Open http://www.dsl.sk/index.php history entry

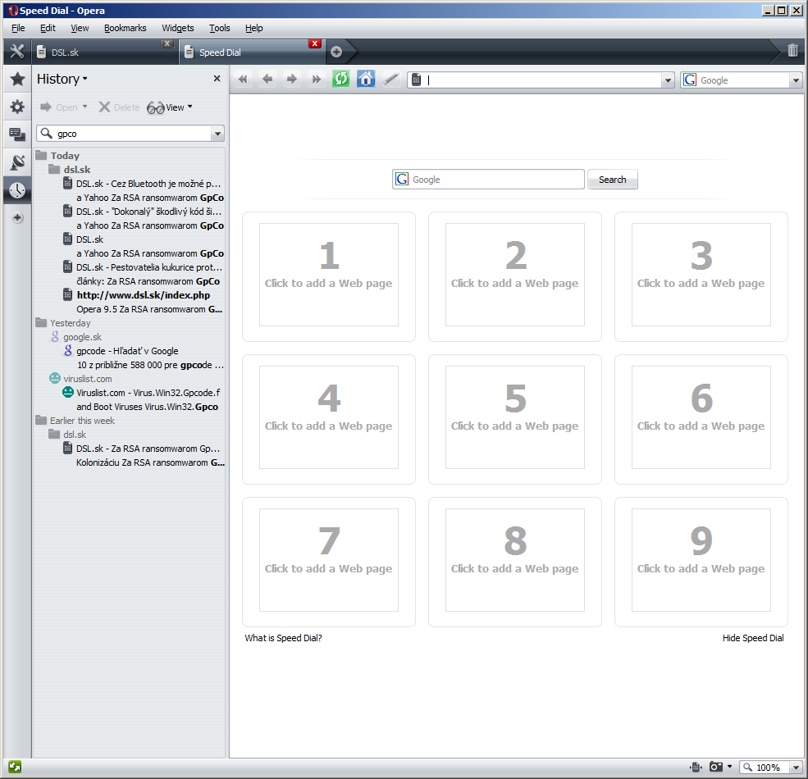[144, 295]
